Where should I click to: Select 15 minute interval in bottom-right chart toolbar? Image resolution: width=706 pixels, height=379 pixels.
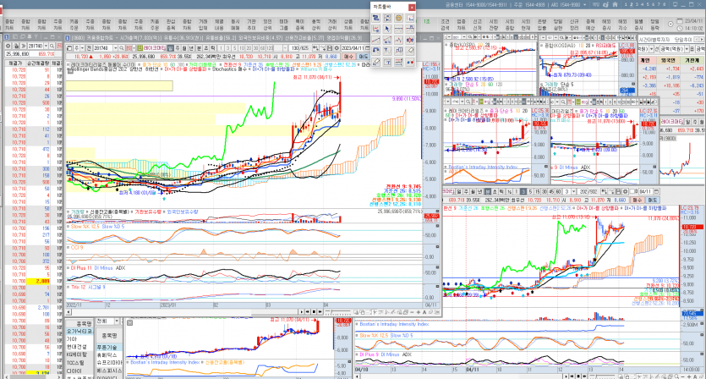(538, 191)
